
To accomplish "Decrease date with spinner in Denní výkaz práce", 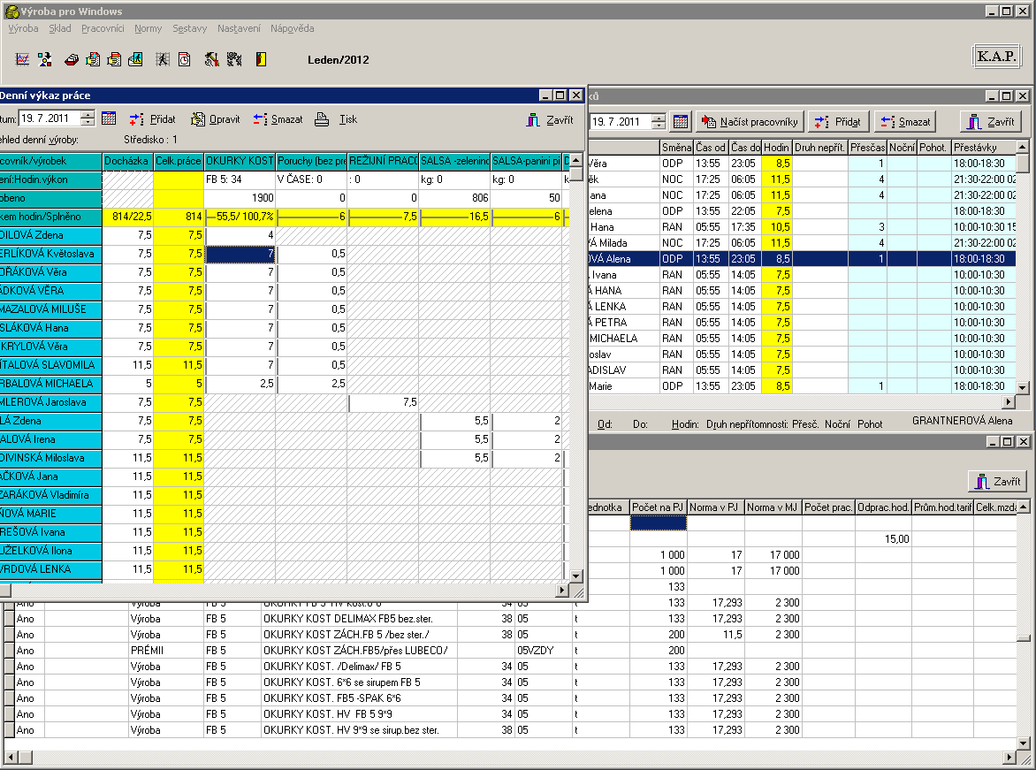I will tap(88, 122).
